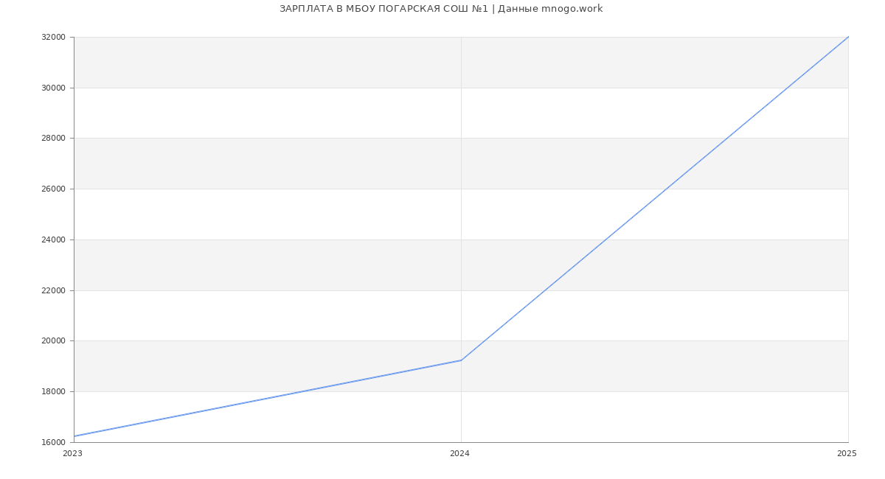Click the 2025 x-axis label
The width and height of the screenshot is (885, 479).
point(847,454)
